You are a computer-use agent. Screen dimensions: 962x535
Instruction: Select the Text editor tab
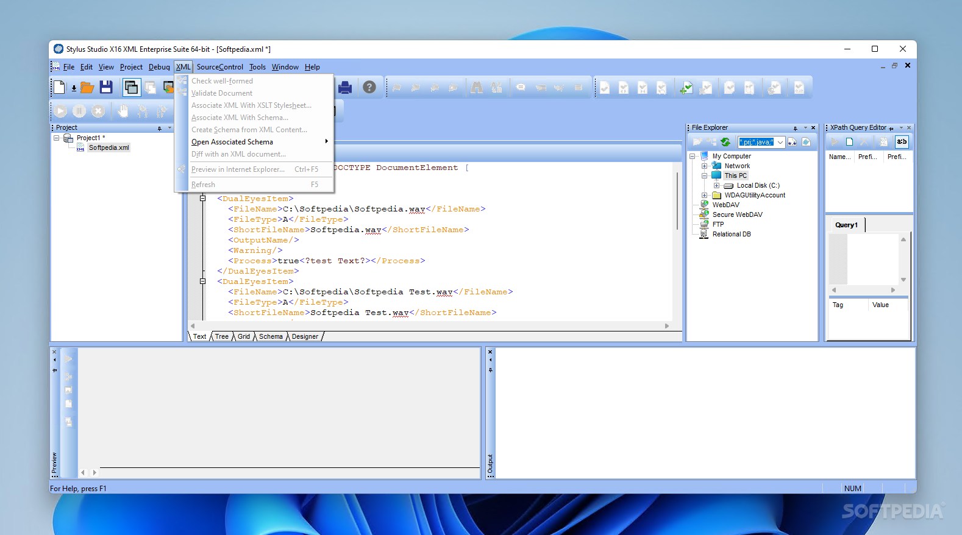(x=200, y=336)
